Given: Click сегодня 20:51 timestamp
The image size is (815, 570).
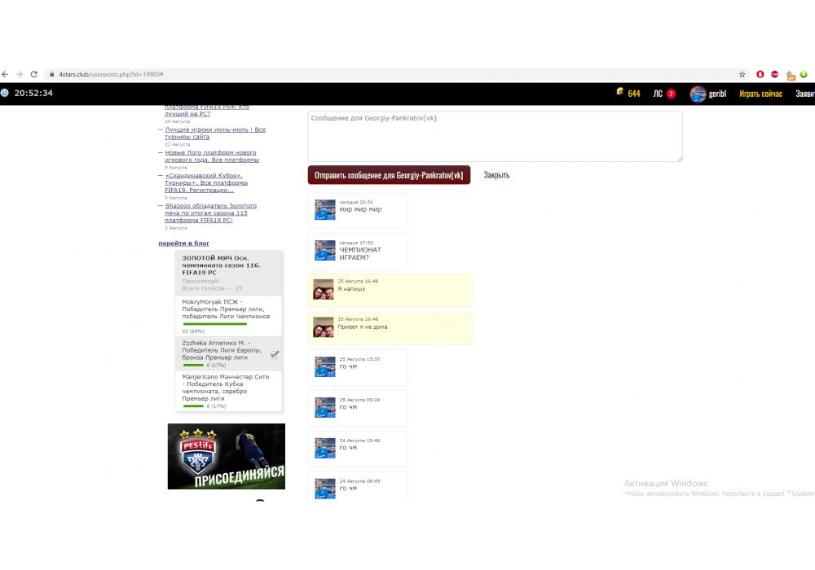Looking at the screenshot, I should [356, 202].
